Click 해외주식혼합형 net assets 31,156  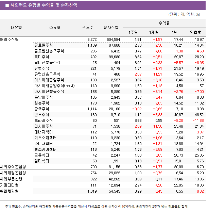(x=115, y=167)
